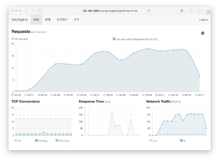This screenshot has height=160, width=219.
Task: Click the blue In legend color box
Action: click(x=182, y=140)
